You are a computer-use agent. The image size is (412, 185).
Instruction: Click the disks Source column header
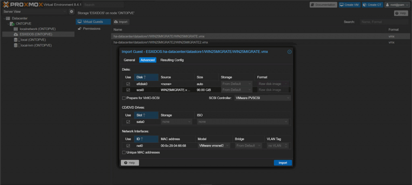tap(176, 77)
